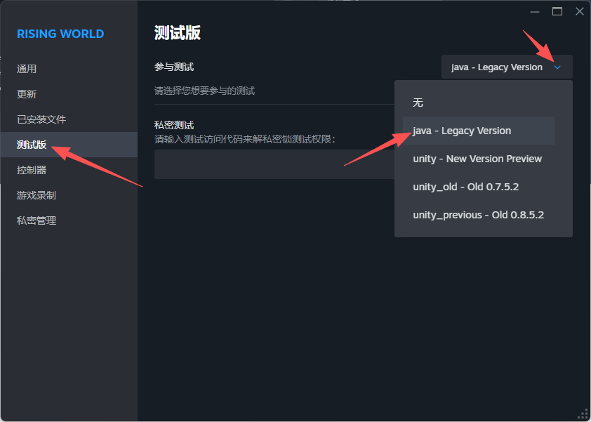The height and width of the screenshot is (422, 591).
Task: Click the 请选择您想要参与的测试 description text
Action: (205, 91)
